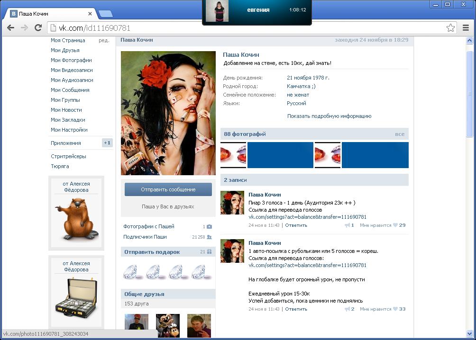The height and width of the screenshot is (340, 476).
Task: Reload the page with the refresh icon
Action: pyautogui.click(x=38, y=28)
